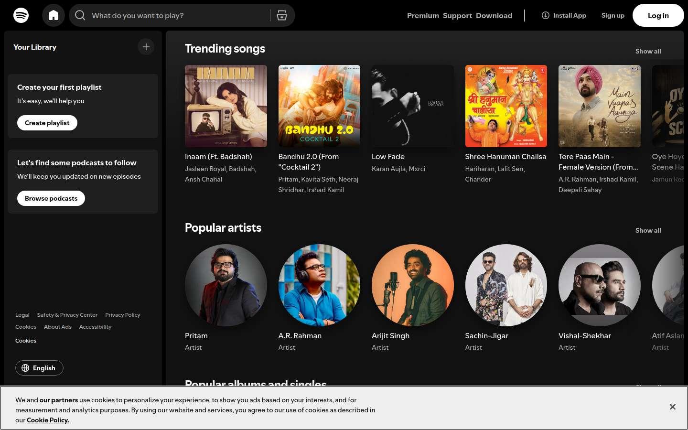Click 'Karan Aujla' artist link
Viewport: 688px width, 430px height.
coord(388,169)
